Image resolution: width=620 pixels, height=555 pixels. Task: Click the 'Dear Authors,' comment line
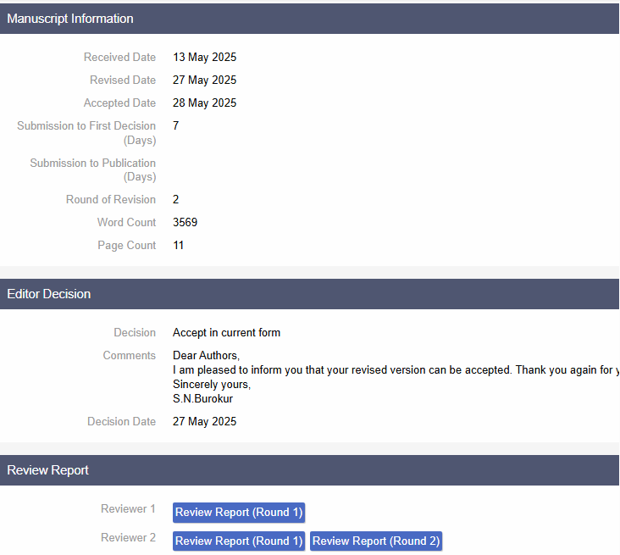206,356
